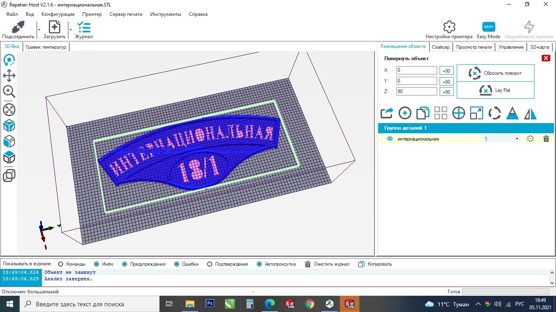The width and height of the screenshot is (556, 312).
Task: Toggle the Автопрокрутка log option
Action: [x=259, y=264]
